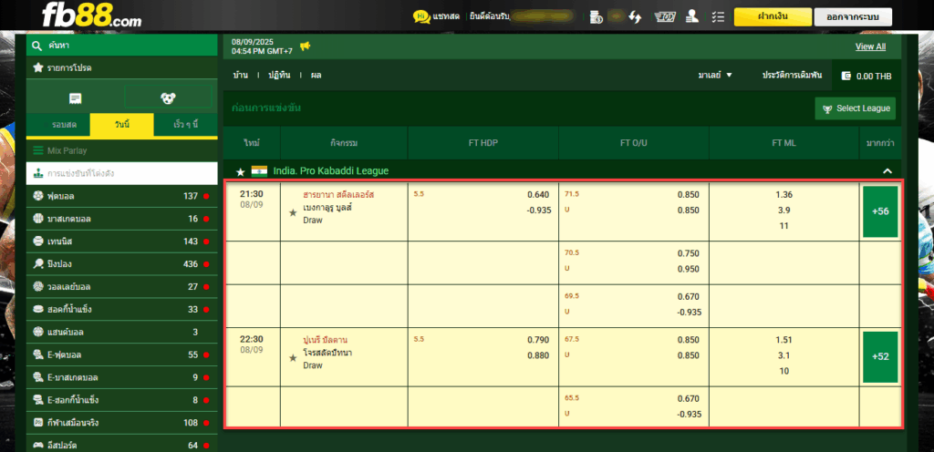The image size is (934, 452).
Task: Open E-ฟุตบอล with 55 events
Action: pyautogui.click(x=121, y=354)
